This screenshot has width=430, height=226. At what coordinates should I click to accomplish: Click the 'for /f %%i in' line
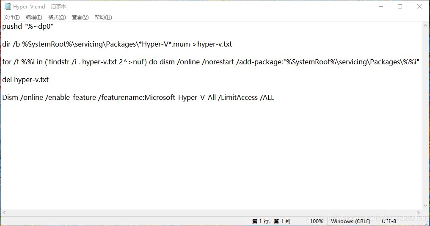point(211,62)
